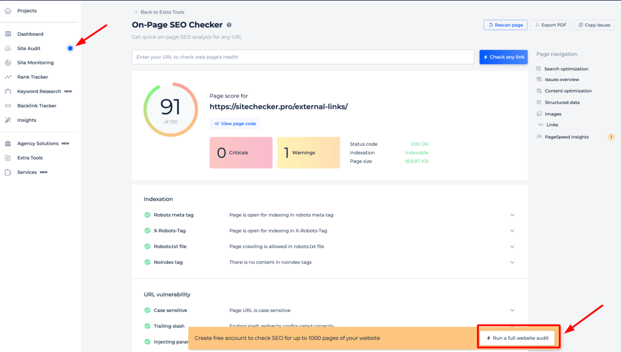Click the Projects icon in sidebar

[8, 10]
